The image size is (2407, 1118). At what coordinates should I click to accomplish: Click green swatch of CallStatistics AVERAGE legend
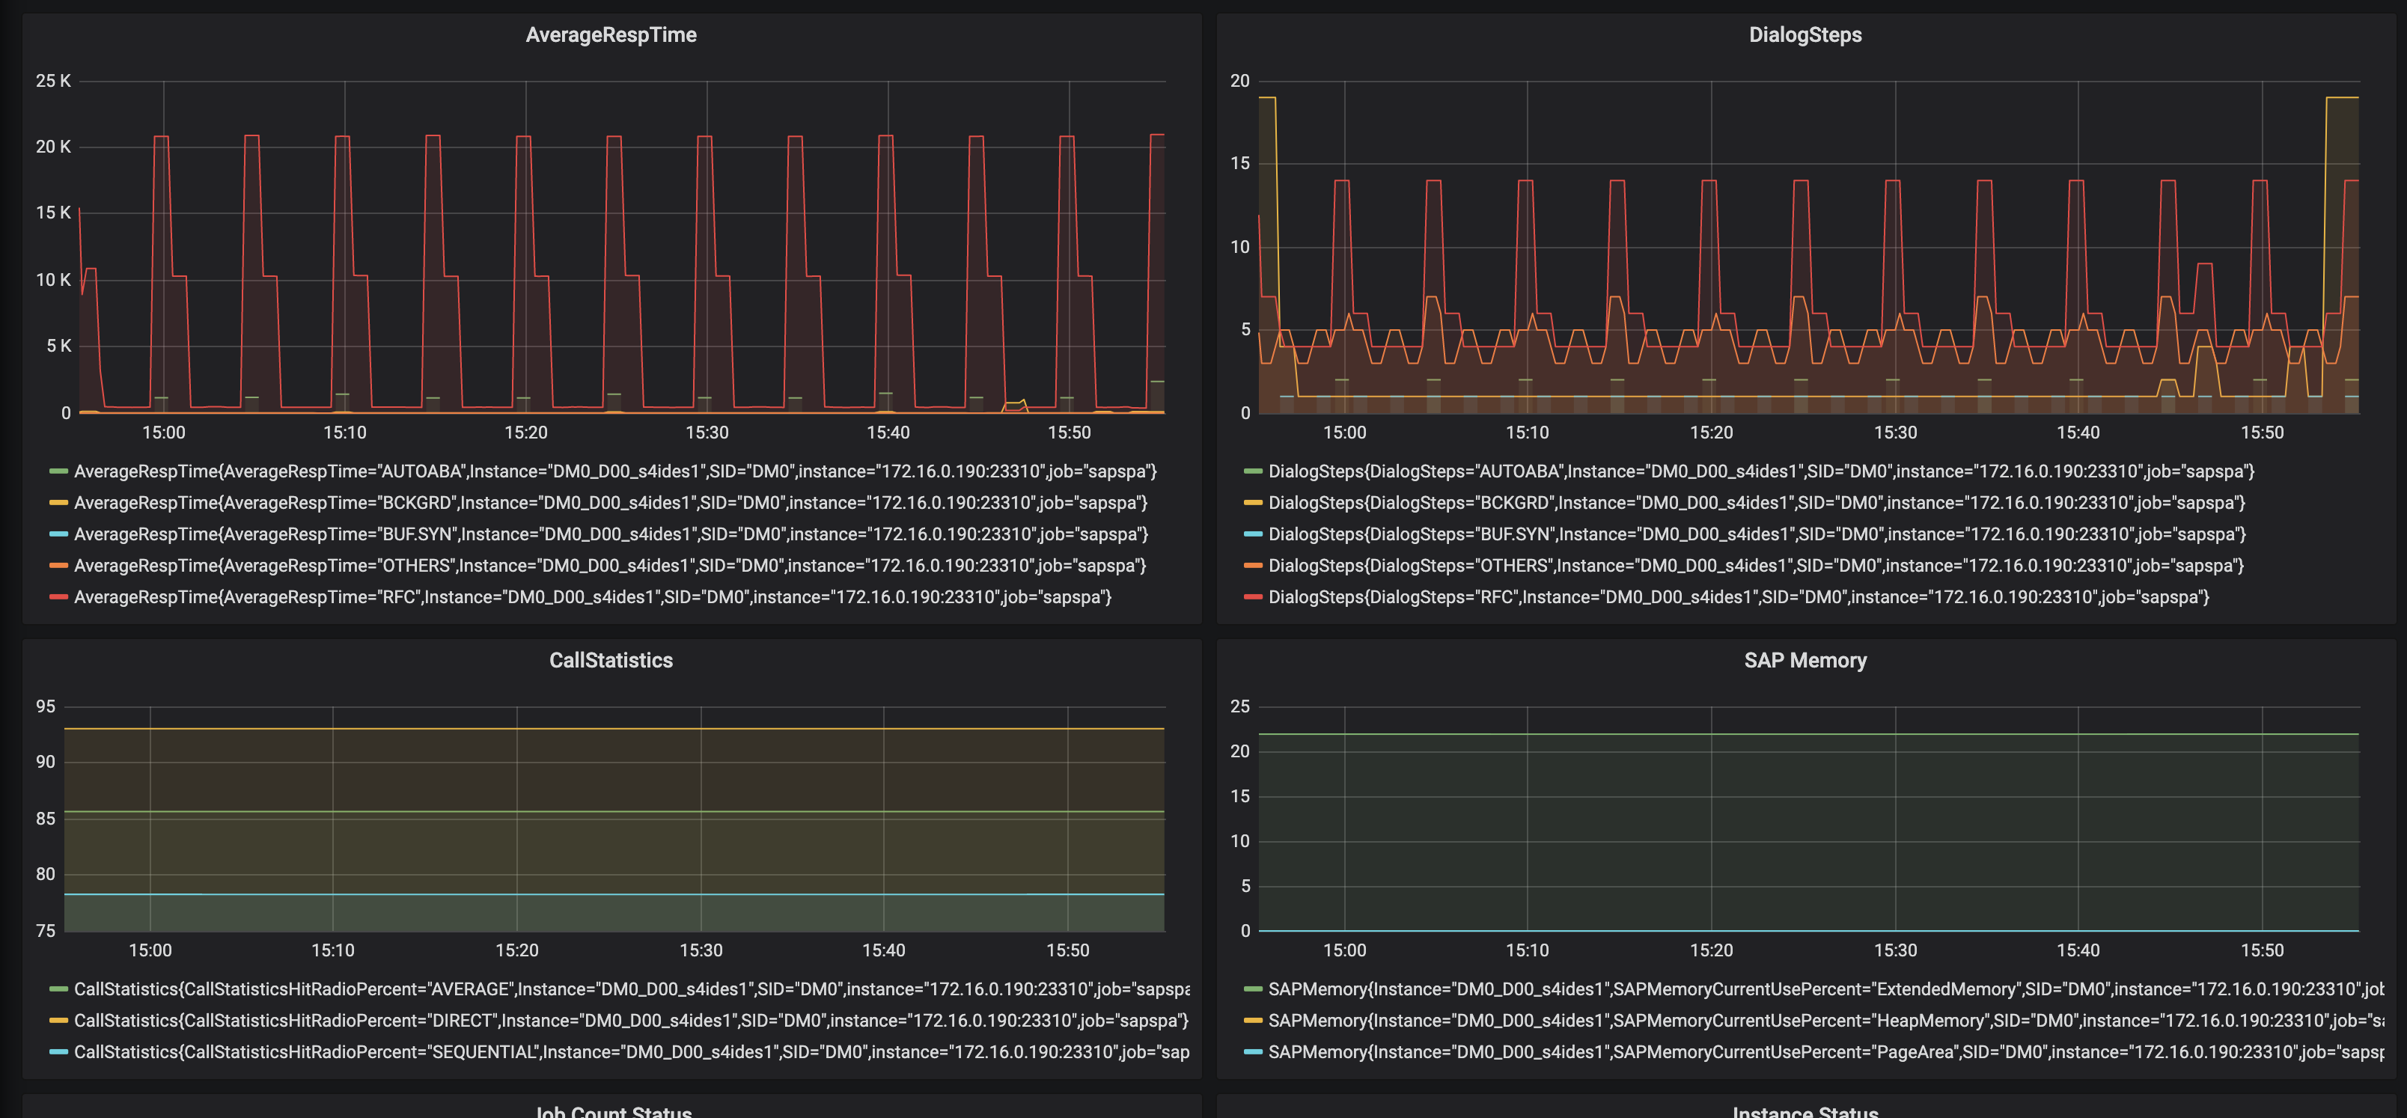59,989
